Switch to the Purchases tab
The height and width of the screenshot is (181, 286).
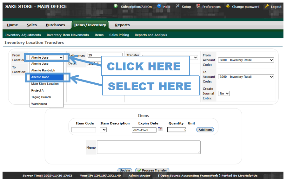tap(55, 25)
